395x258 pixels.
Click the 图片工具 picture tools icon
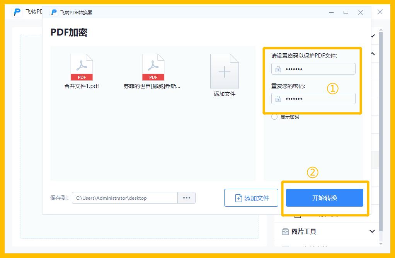(x=285, y=231)
